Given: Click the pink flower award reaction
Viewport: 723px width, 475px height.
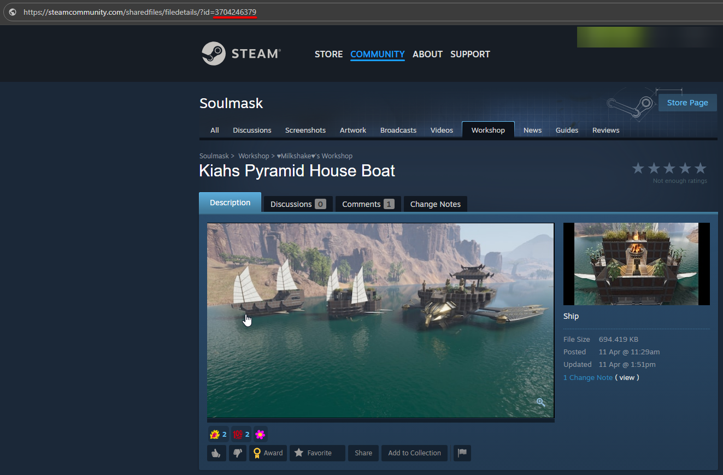Looking at the screenshot, I should click(x=260, y=435).
